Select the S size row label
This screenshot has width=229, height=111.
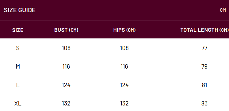click(x=18, y=48)
